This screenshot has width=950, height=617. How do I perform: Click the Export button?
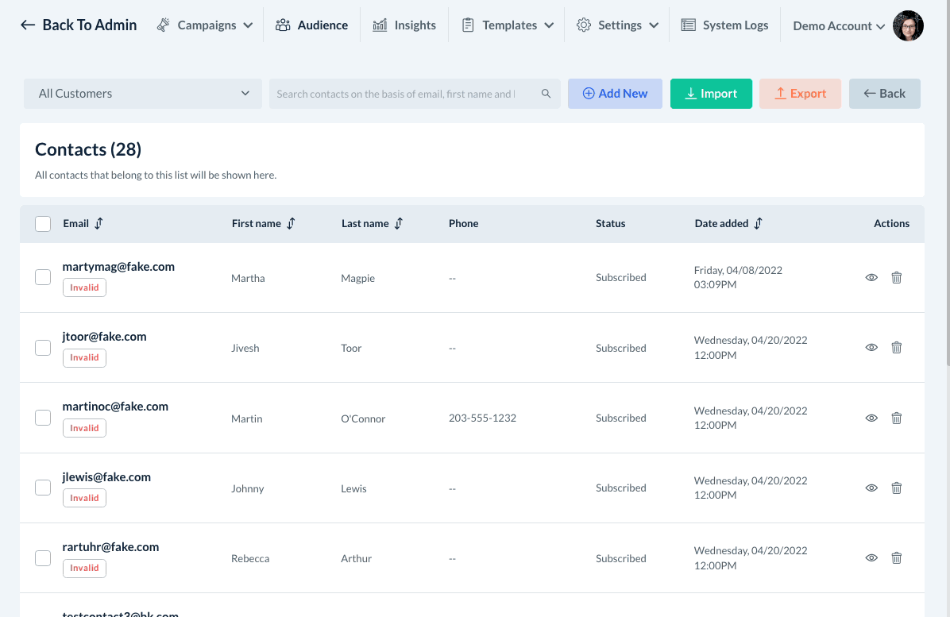click(x=801, y=93)
